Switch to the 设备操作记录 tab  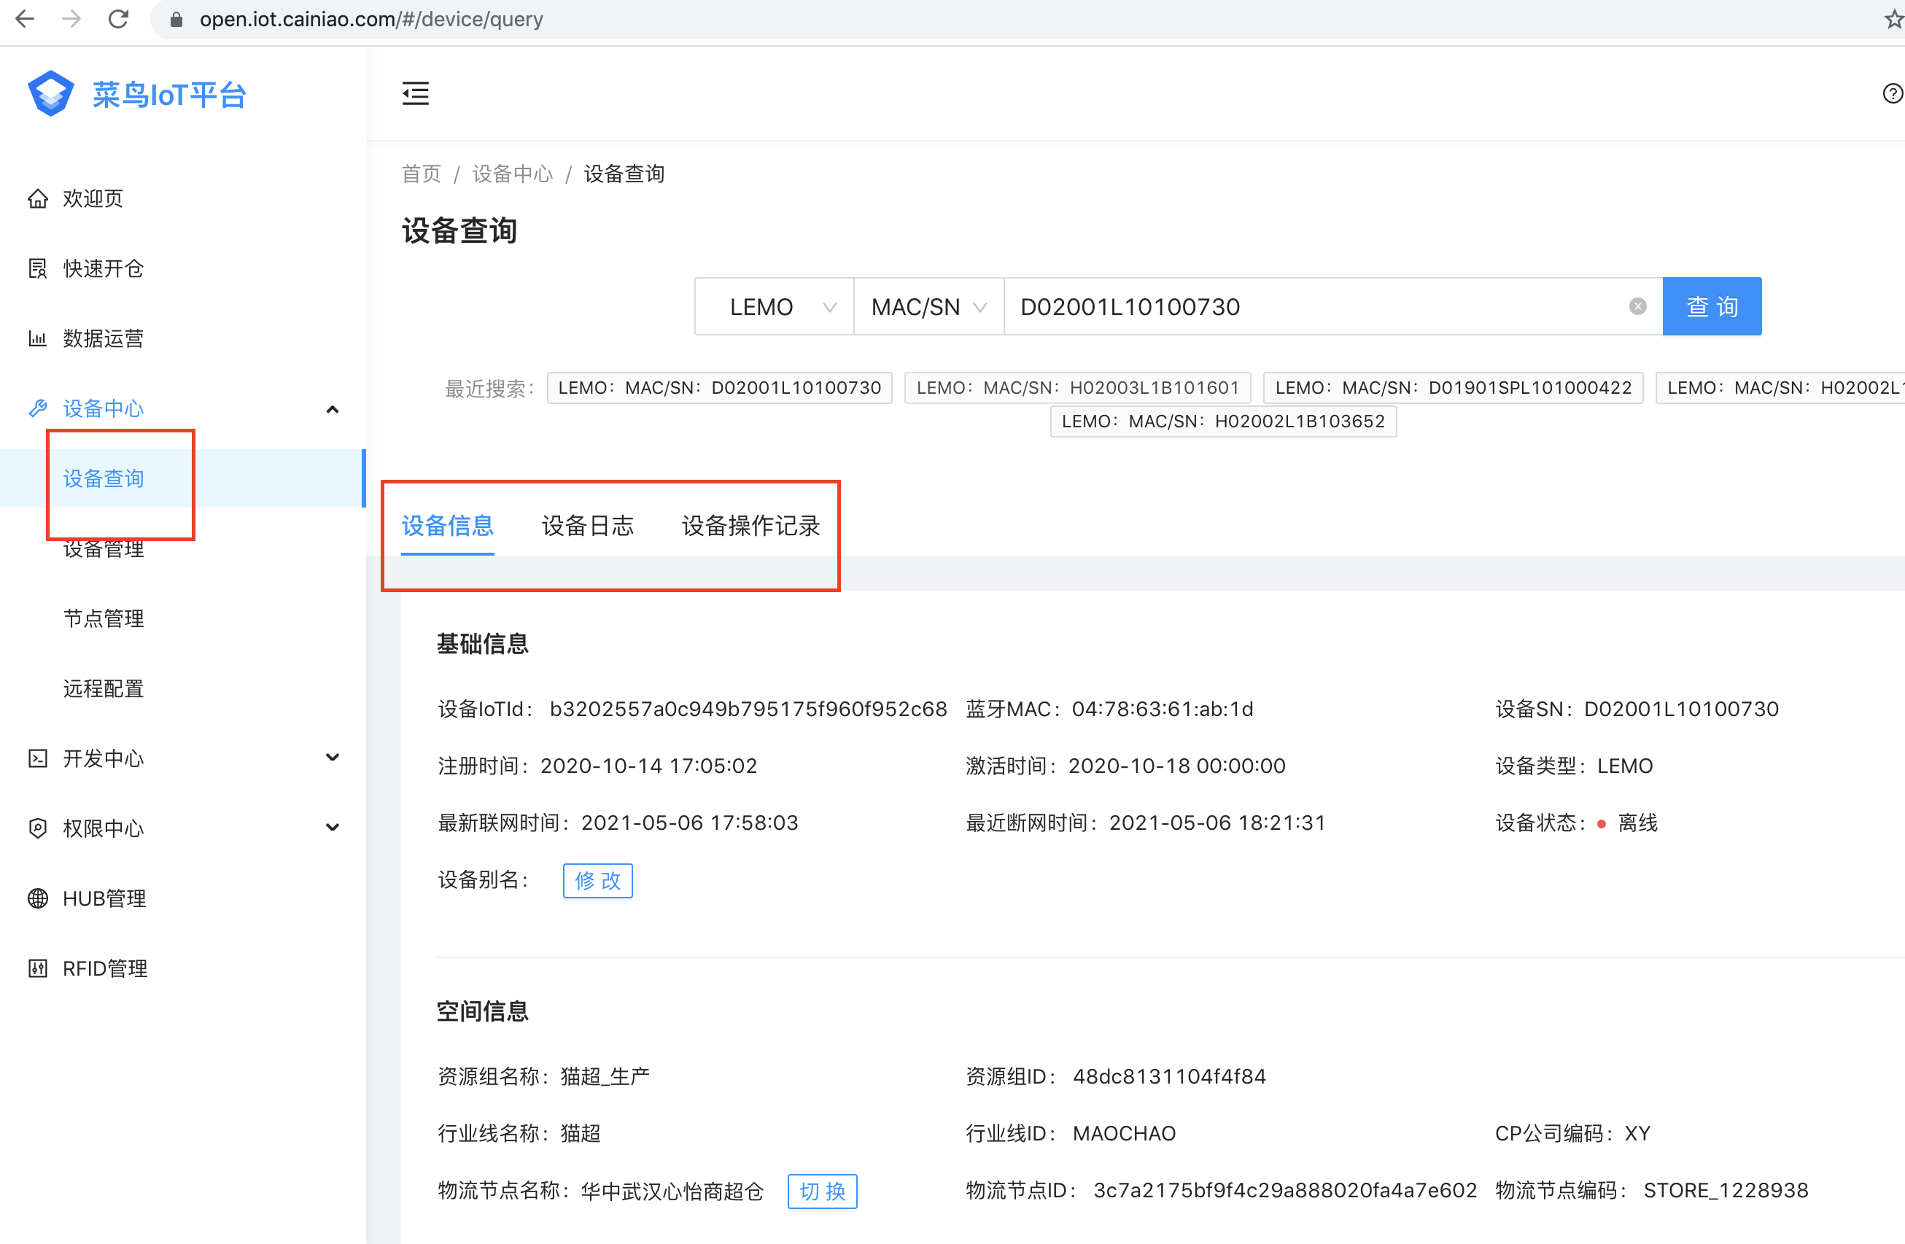(750, 525)
